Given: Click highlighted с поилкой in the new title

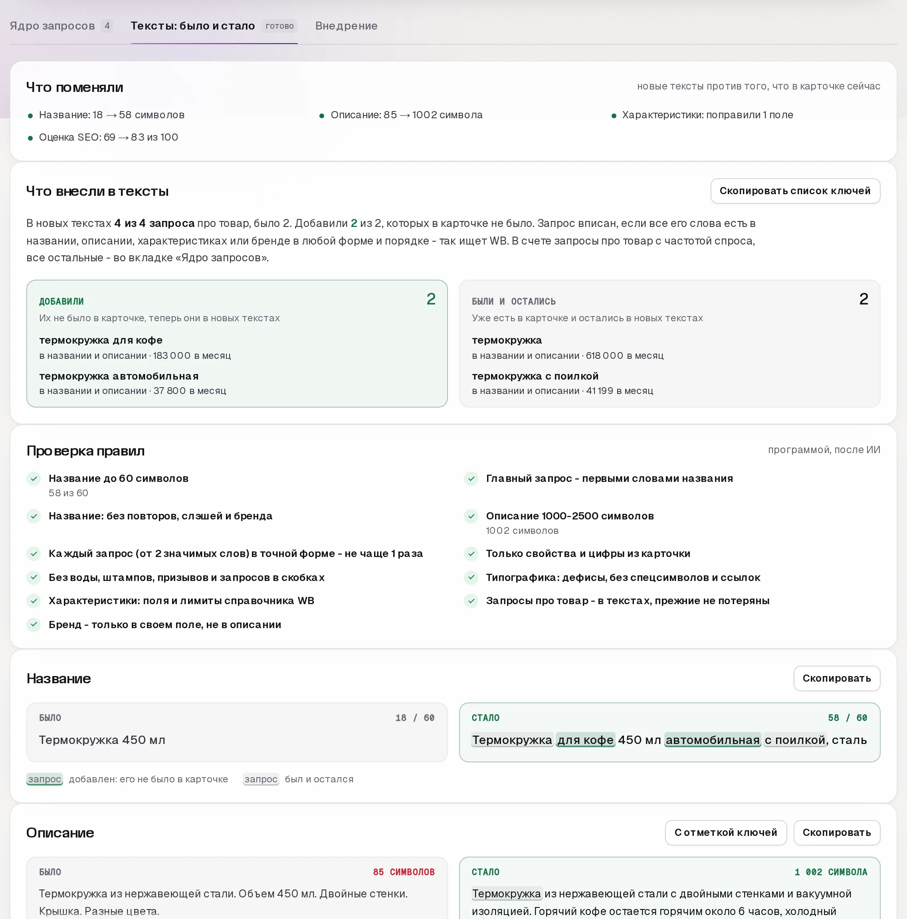Looking at the screenshot, I should [795, 740].
